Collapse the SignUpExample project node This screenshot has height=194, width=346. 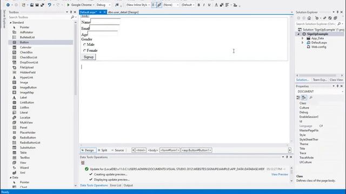(x=298, y=34)
